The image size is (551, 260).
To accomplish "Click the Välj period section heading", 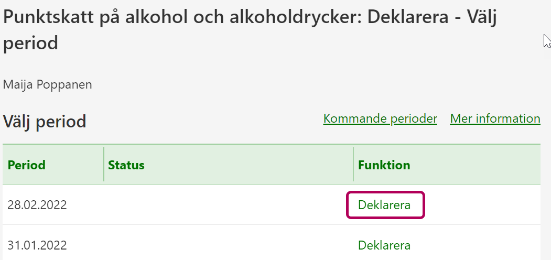I will pos(45,122).
